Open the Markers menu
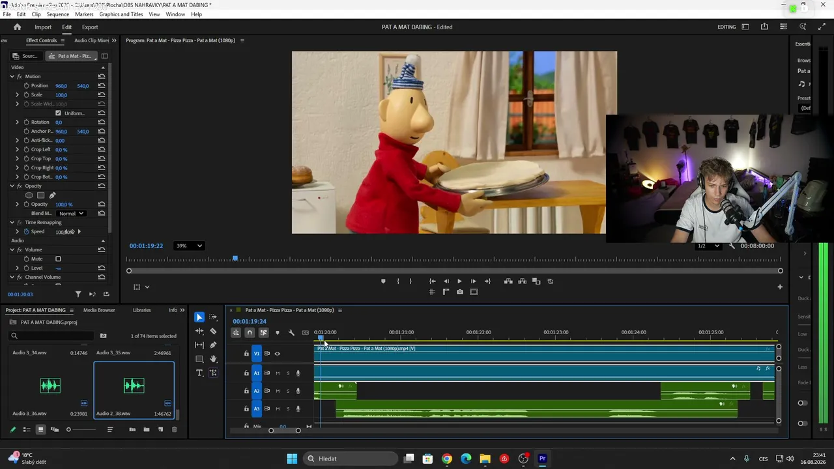This screenshot has width=834, height=469. tap(84, 14)
